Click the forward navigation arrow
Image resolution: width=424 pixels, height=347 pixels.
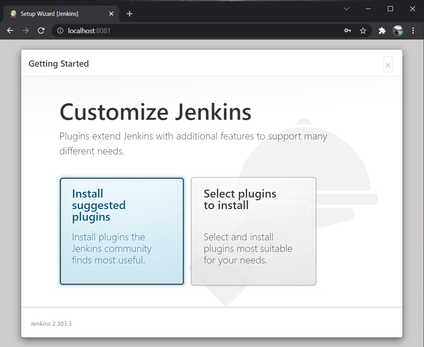pyautogui.click(x=25, y=30)
